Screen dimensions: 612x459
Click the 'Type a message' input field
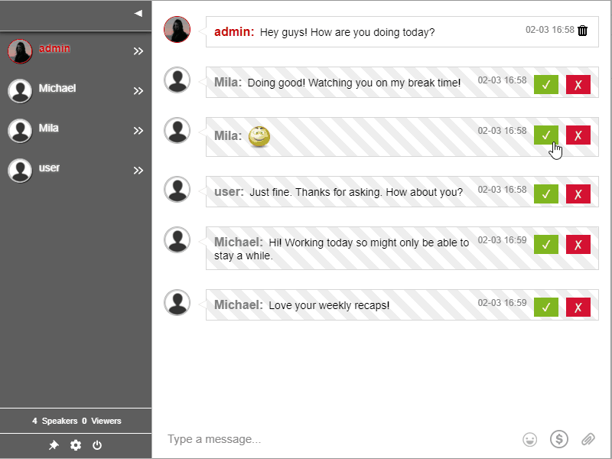click(x=306, y=439)
